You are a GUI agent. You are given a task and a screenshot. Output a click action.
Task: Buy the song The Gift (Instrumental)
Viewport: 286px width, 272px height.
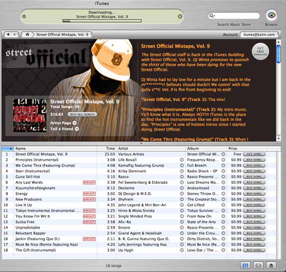254,250
